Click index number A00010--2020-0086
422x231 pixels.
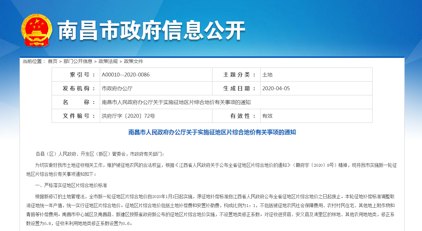pyautogui.click(x=126, y=75)
